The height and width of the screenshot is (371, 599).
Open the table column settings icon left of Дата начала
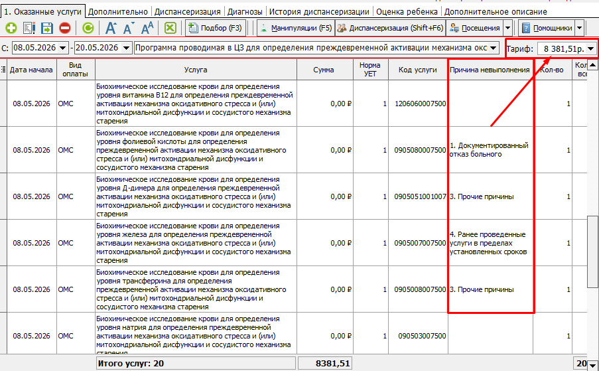coord(3,70)
